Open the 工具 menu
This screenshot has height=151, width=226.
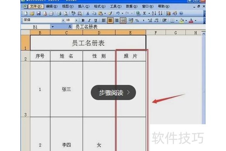point(116,6)
